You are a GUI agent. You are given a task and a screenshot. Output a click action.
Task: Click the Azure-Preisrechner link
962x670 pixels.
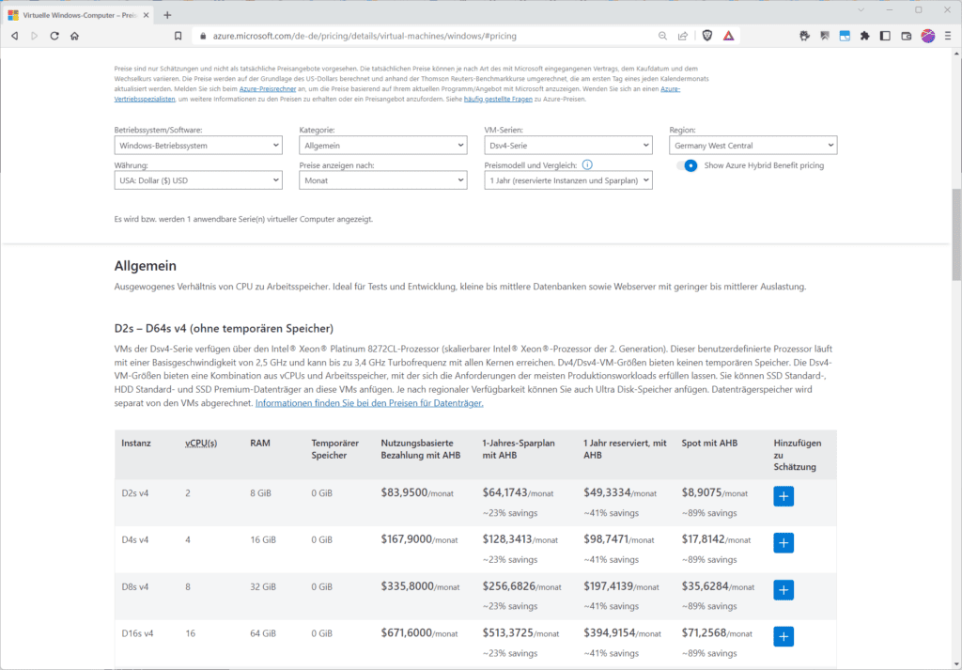point(268,89)
